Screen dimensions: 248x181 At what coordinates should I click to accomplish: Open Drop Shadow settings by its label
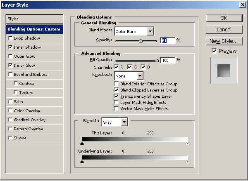click(x=27, y=38)
